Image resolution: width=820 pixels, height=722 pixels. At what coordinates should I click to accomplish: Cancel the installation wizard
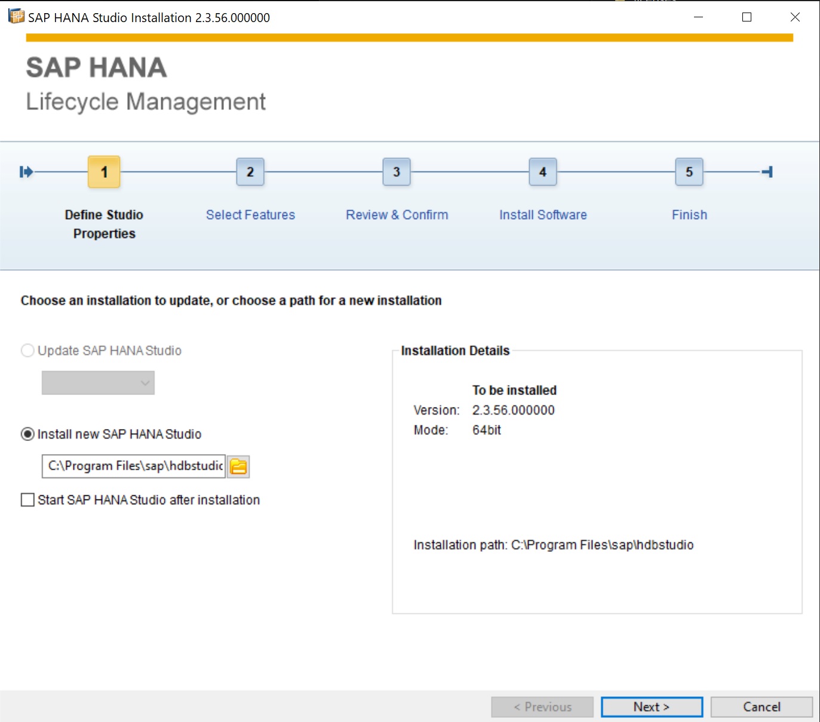coord(761,707)
